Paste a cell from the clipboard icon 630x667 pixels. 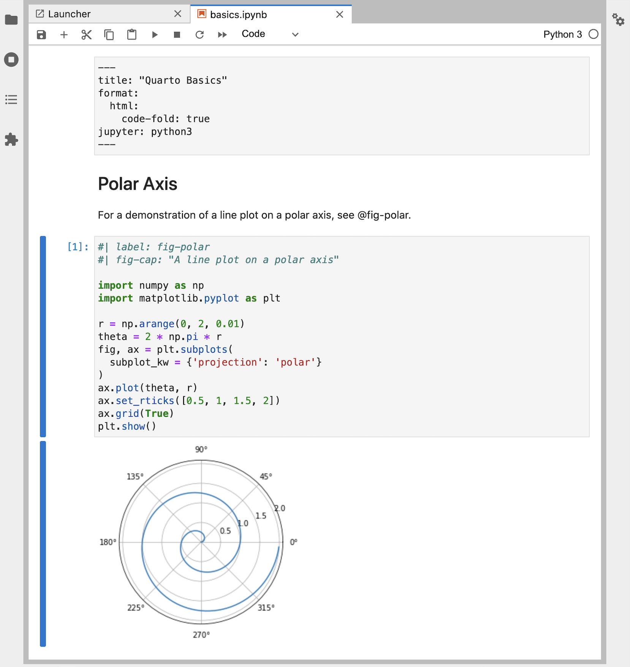[131, 34]
